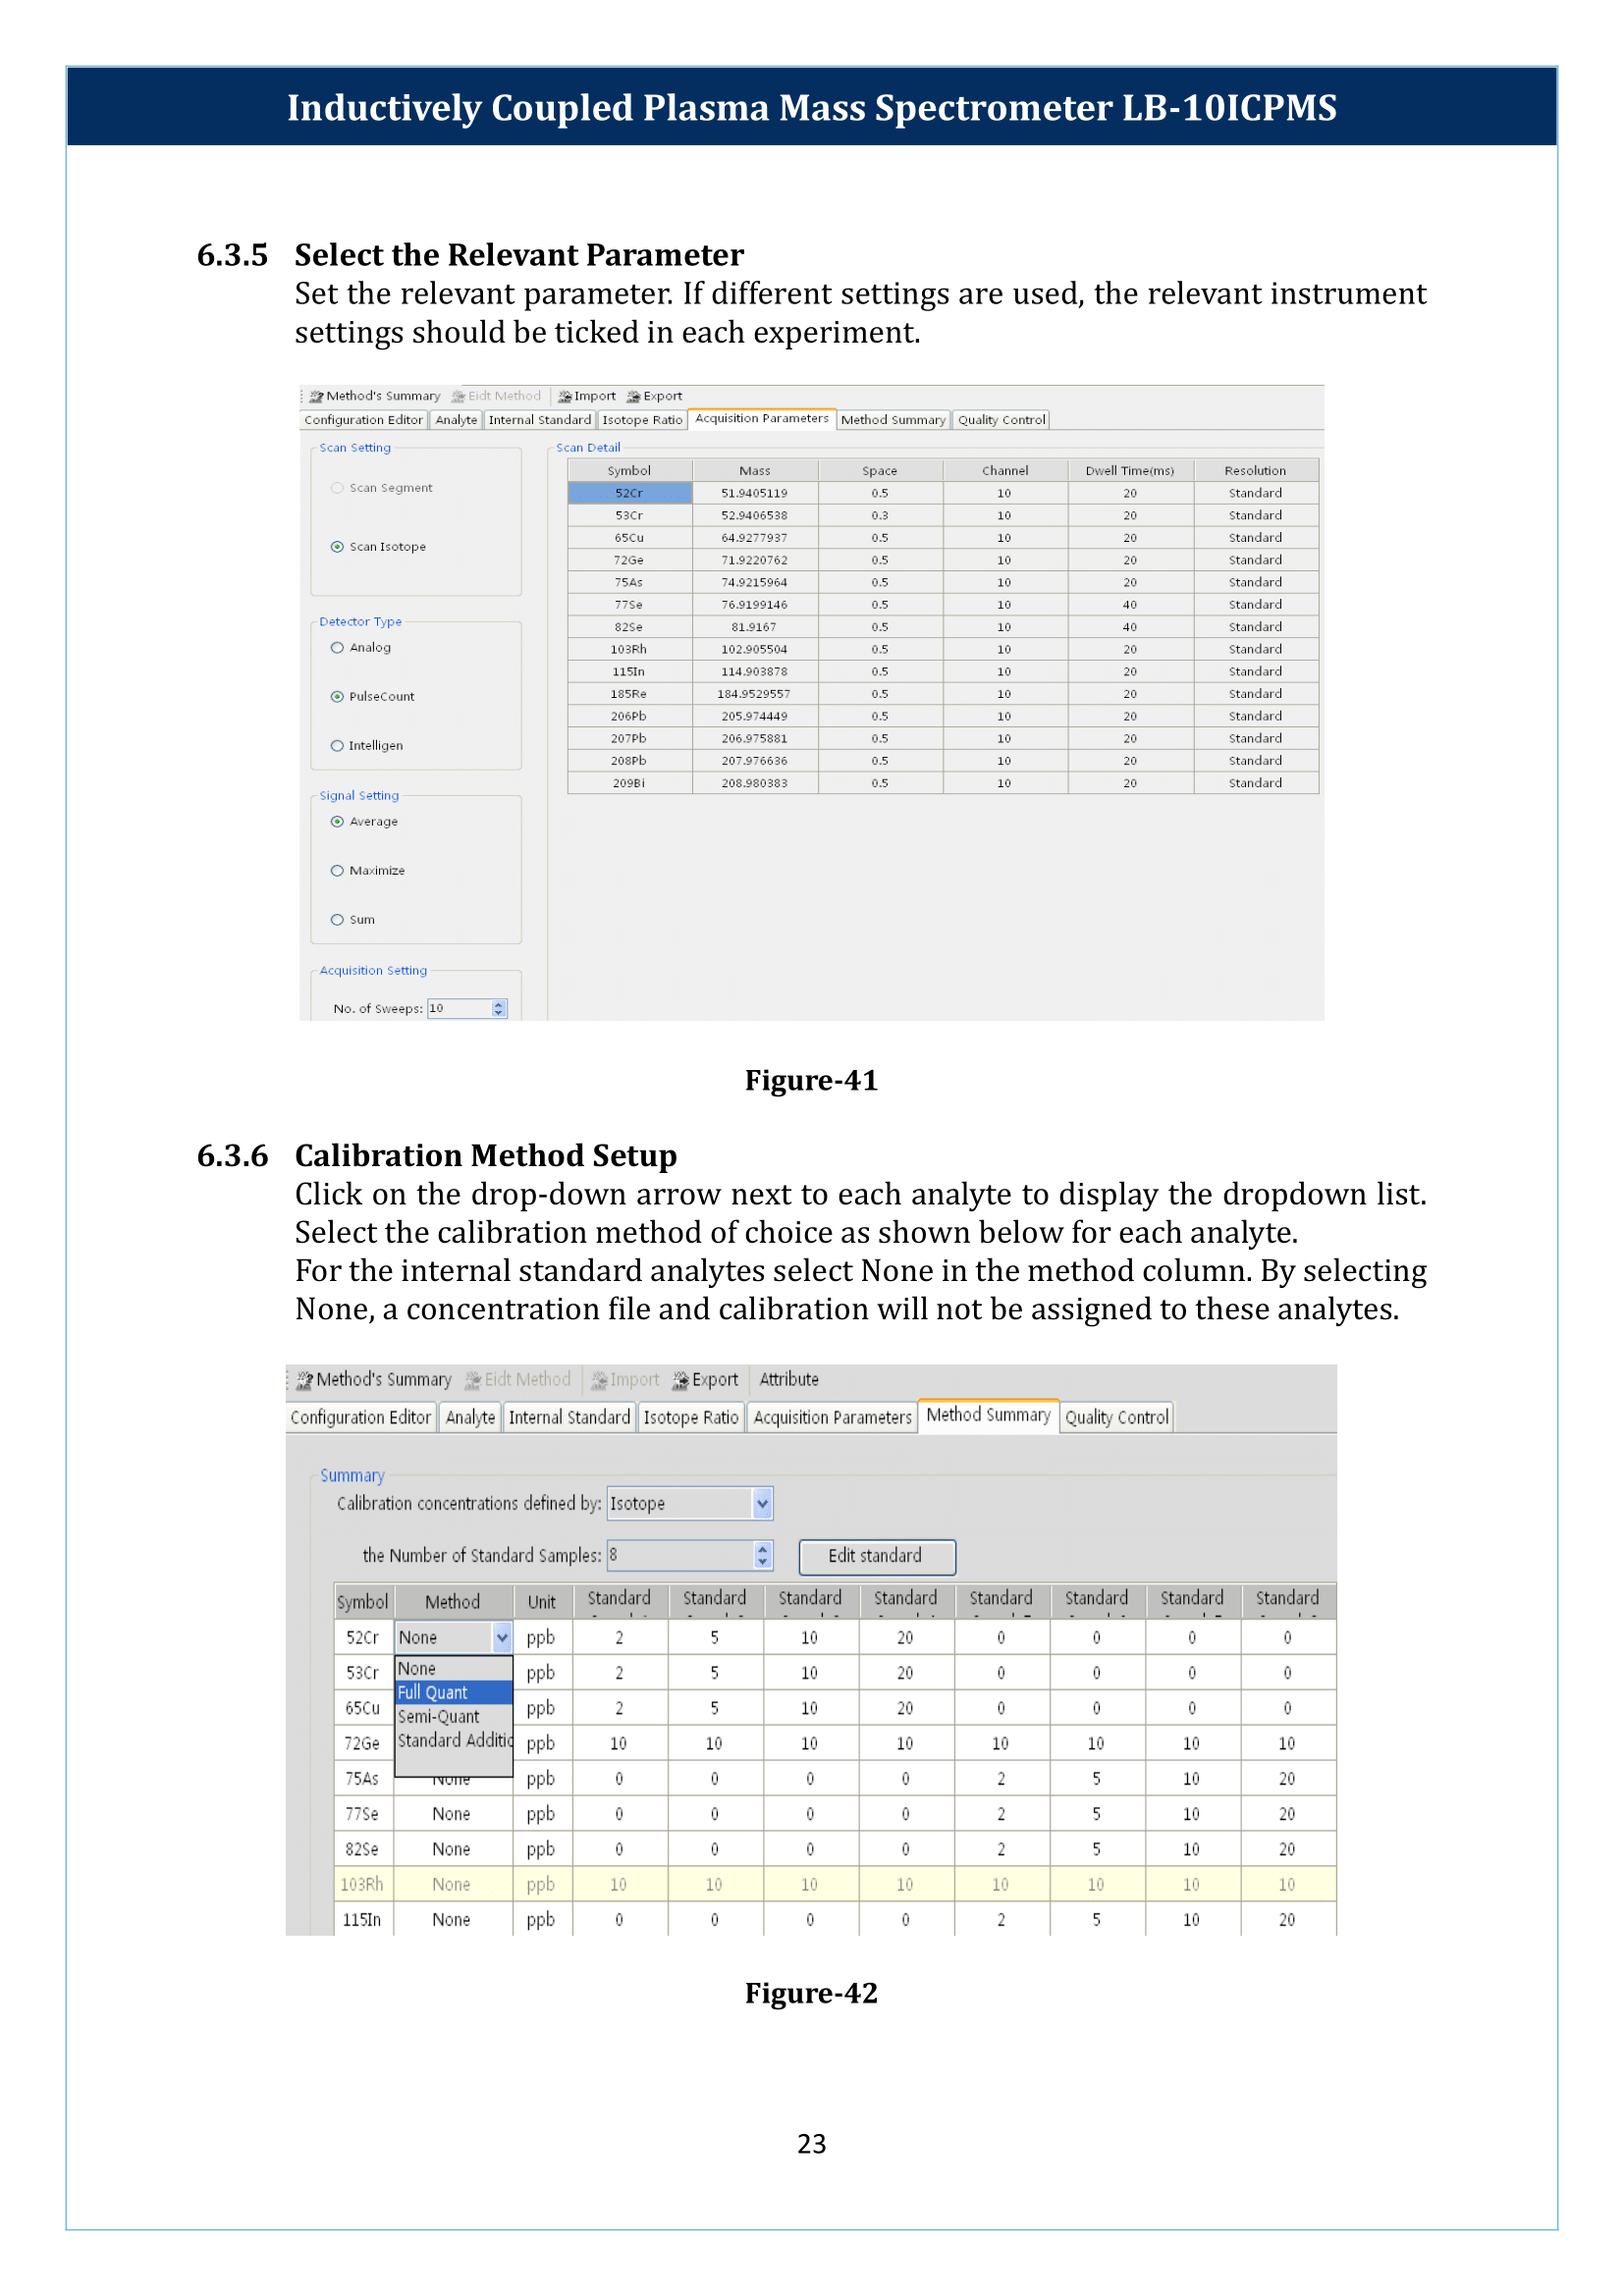Switch to Configuration Editor tab in Figure-42

pos(361,1418)
